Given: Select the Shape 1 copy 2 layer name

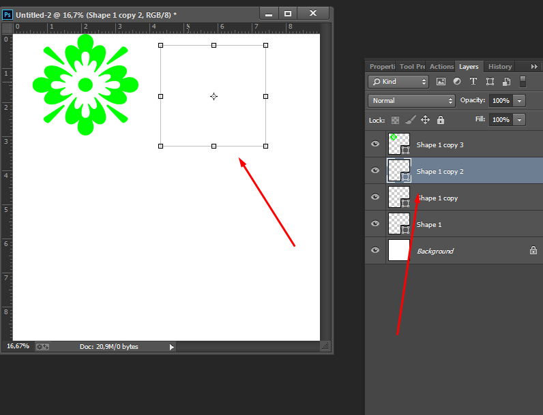Looking at the screenshot, I should click(x=440, y=172).
